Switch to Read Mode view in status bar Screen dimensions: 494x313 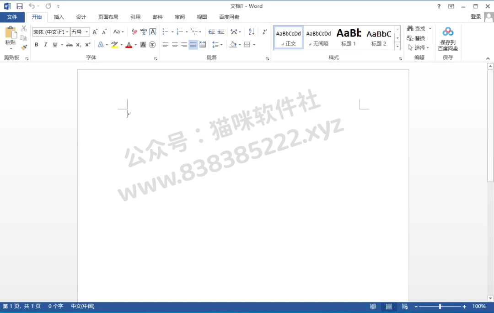373,307
